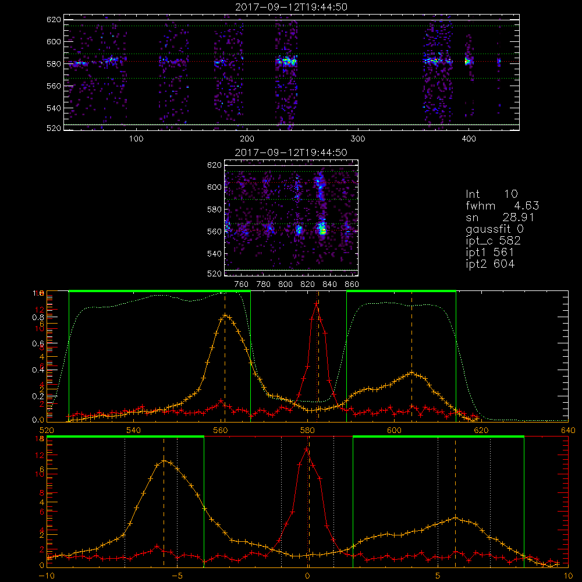Click x-axis label '300' of top image
Viewport: 582px width, 582px height.
(x=358, y=139)
